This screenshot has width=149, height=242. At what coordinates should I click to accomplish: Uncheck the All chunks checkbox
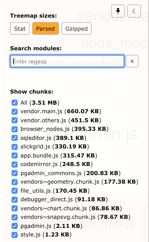pyautogui.click(x=15, y=103)
